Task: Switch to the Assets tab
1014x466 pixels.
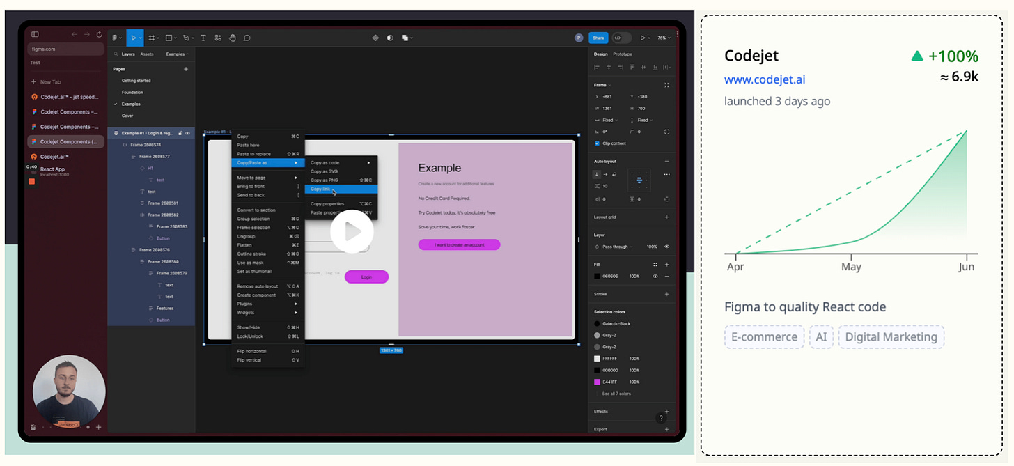Action: (x=147, y=54)
